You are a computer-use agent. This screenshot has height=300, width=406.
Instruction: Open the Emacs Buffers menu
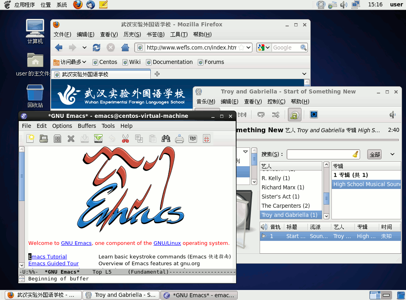(x=87, y=126)
